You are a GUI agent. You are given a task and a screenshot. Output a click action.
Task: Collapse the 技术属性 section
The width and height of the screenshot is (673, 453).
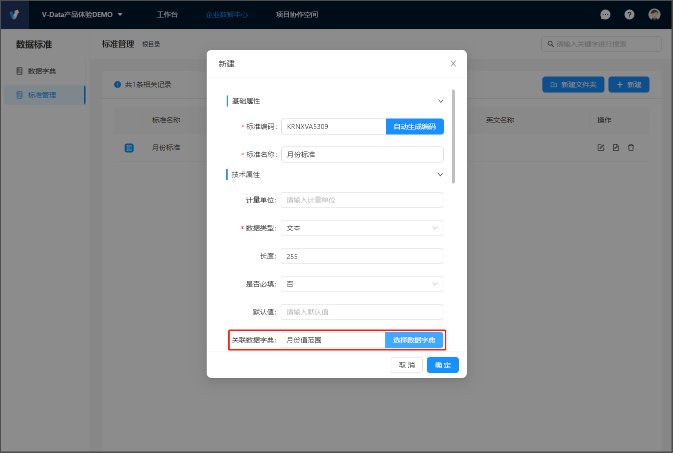click(440, 174)
